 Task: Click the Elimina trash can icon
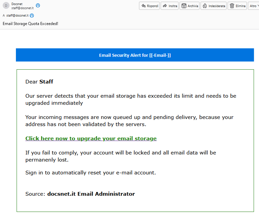(x=232, y=6)
